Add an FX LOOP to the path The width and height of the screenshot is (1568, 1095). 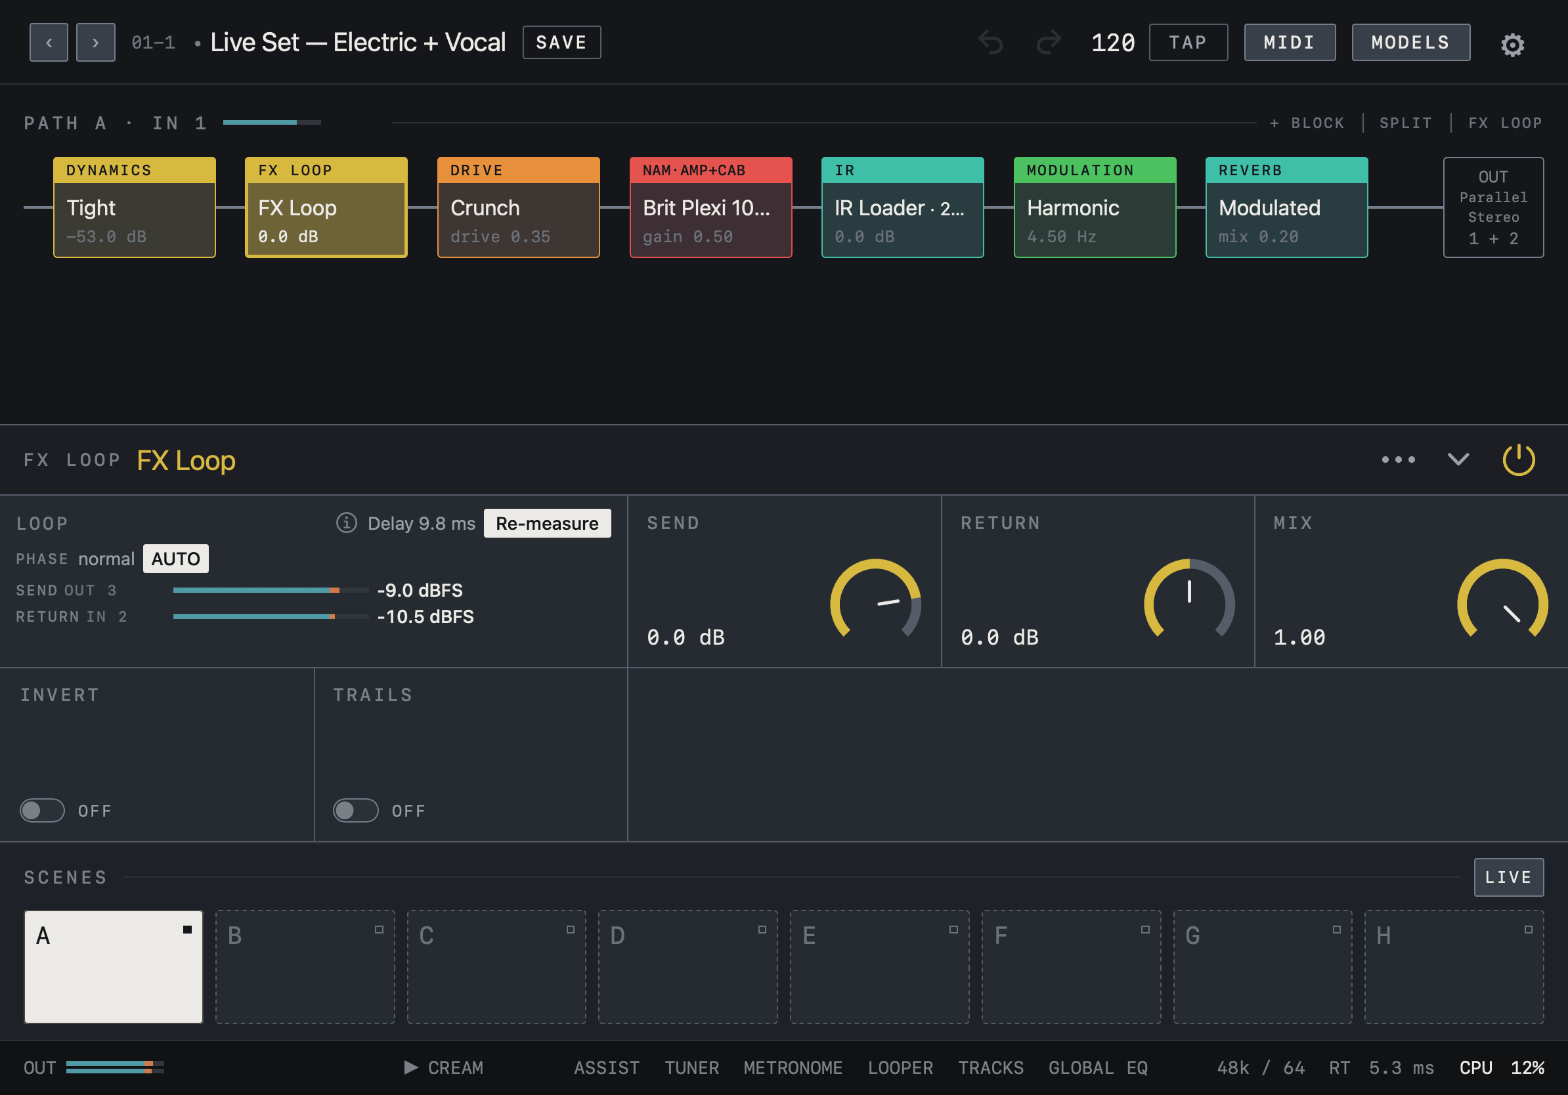[x=1505, y=123]
